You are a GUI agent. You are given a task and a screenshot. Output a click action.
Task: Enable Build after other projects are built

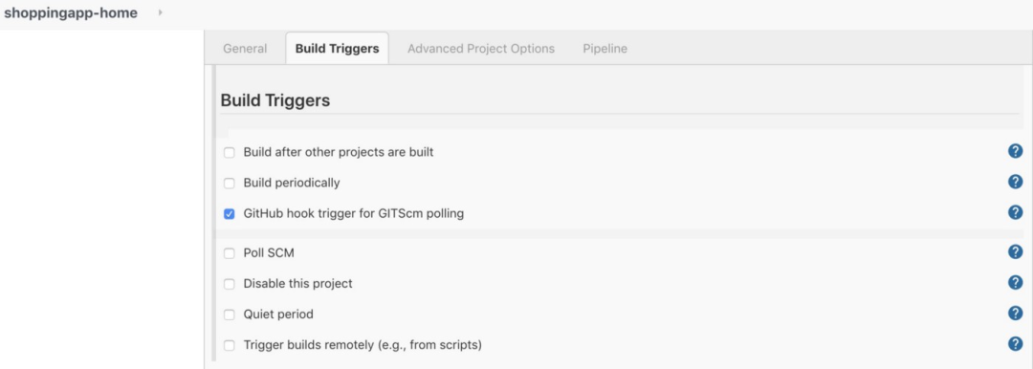point(230,153)
